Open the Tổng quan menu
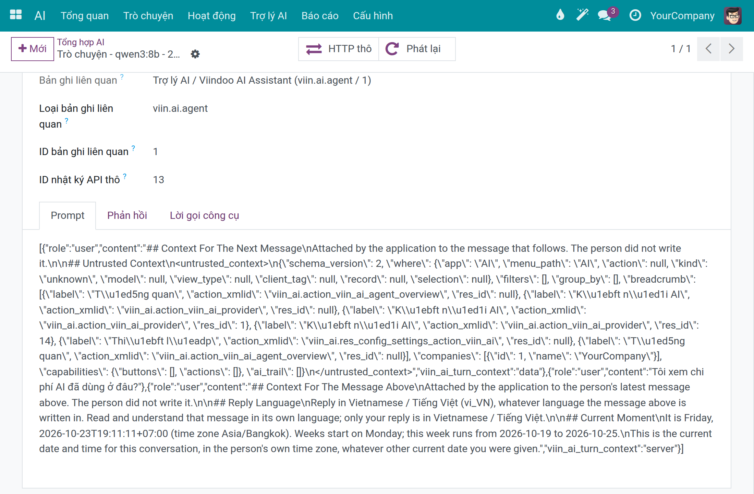 (x=85, y=16)
